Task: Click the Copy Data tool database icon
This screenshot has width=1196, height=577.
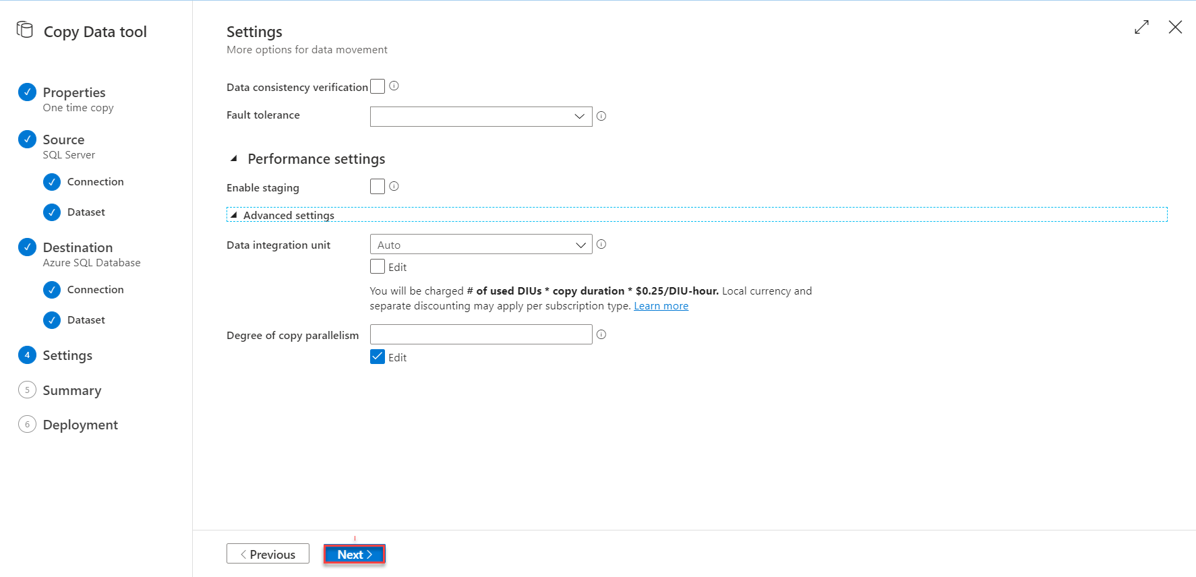Action: [x=25, y=30]
